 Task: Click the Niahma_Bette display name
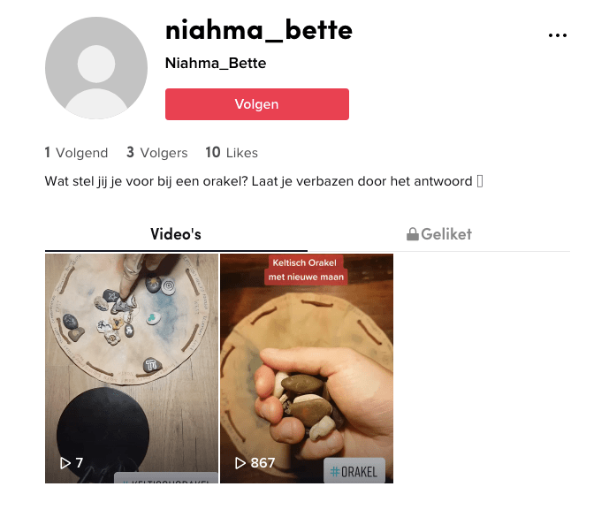216,63
